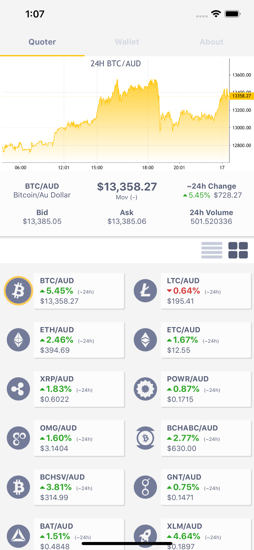This screenshot has width=254, height=550.
Task: Tap the Litecoin coin icon
Action: coord(145,291)
